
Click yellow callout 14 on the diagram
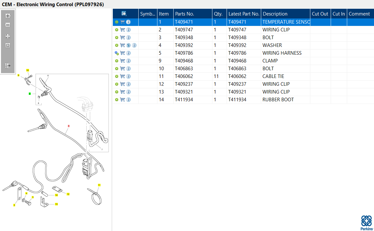coord(56,195)
